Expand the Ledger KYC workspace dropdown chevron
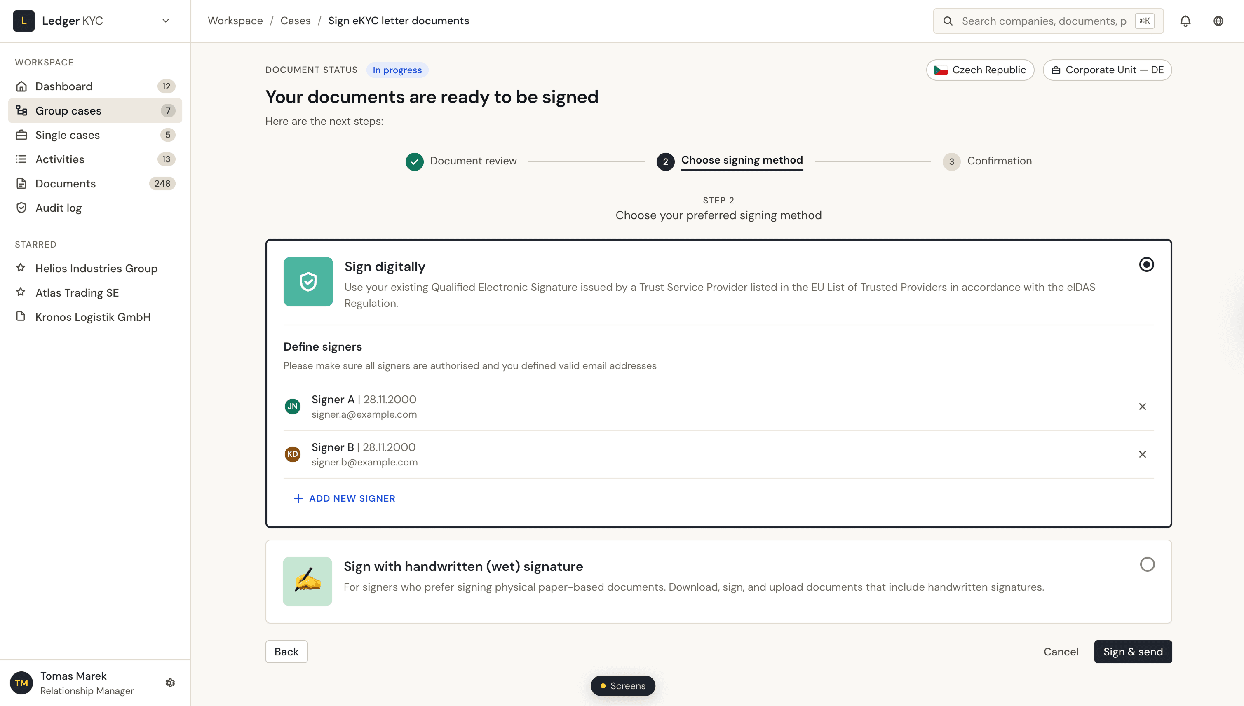This screenshot has width=1244, height=706. point(165,21)
